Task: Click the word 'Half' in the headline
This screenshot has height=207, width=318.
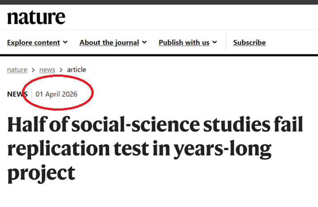Action: (x=28, y=124)
